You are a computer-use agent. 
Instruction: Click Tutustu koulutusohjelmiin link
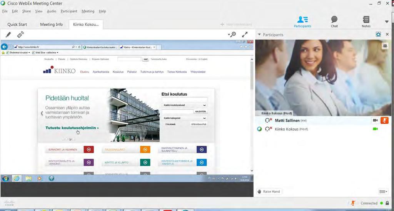click(x=72, y=128)
